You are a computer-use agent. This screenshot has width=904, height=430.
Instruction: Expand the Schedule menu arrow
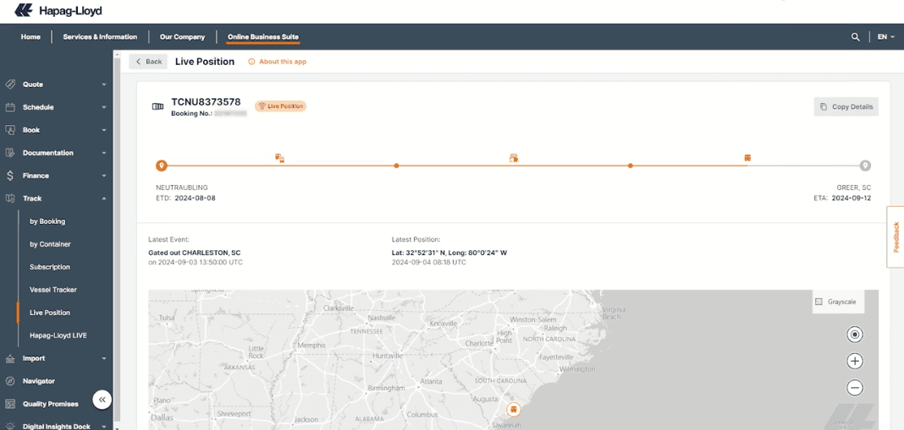pyautogui.click(x=104, y=107)
